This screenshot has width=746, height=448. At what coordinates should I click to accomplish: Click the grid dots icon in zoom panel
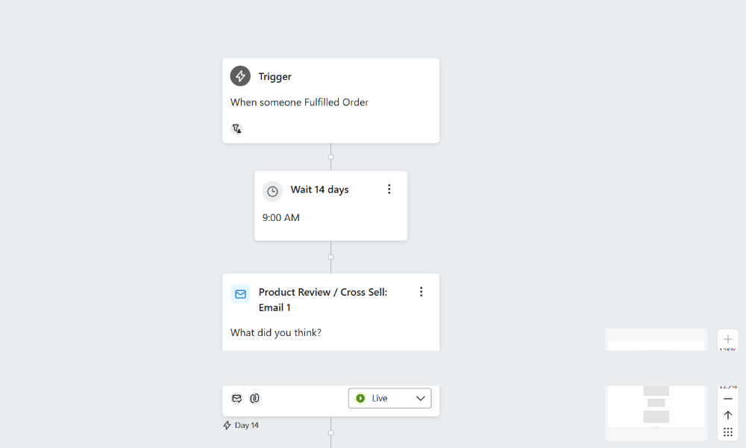[728, 432]
